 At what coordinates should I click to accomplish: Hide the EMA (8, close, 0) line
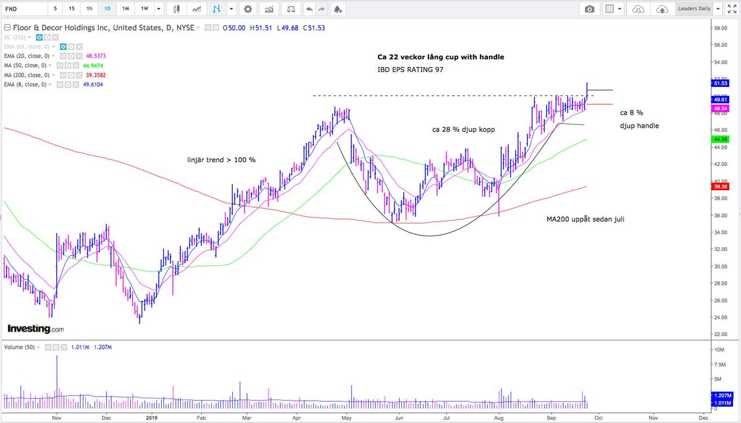coord(59,84)
